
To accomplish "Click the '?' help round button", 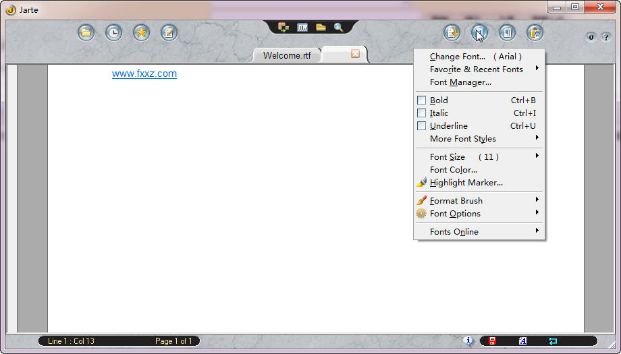I will coord(605,37).
